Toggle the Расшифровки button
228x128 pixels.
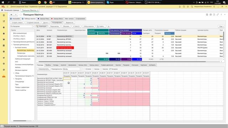[57, 23]
